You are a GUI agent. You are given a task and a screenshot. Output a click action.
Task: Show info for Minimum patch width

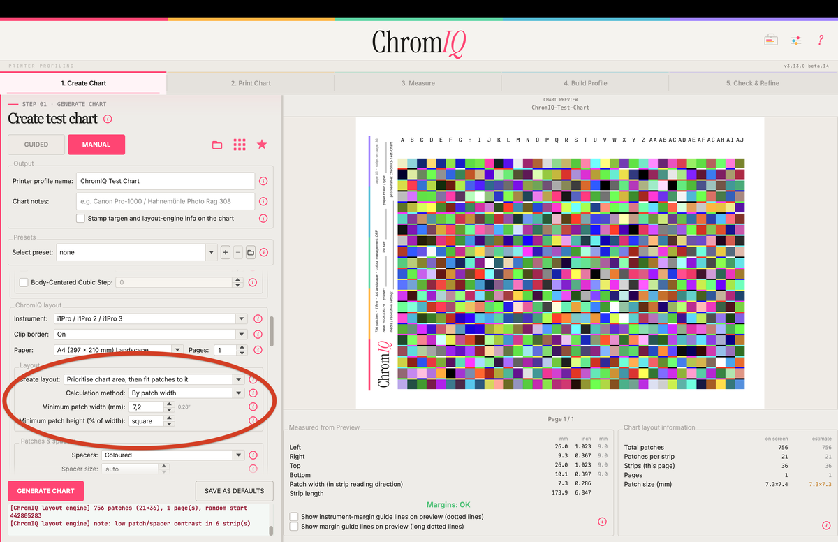[x=253, y=406]
